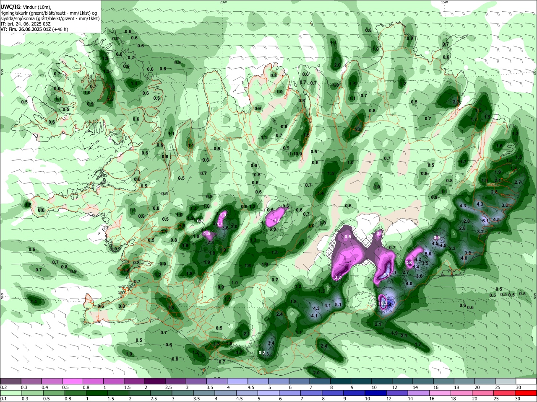Click the 4.2 precipitation value on the map
Screen dimensions: 537x402
[417, 259]
